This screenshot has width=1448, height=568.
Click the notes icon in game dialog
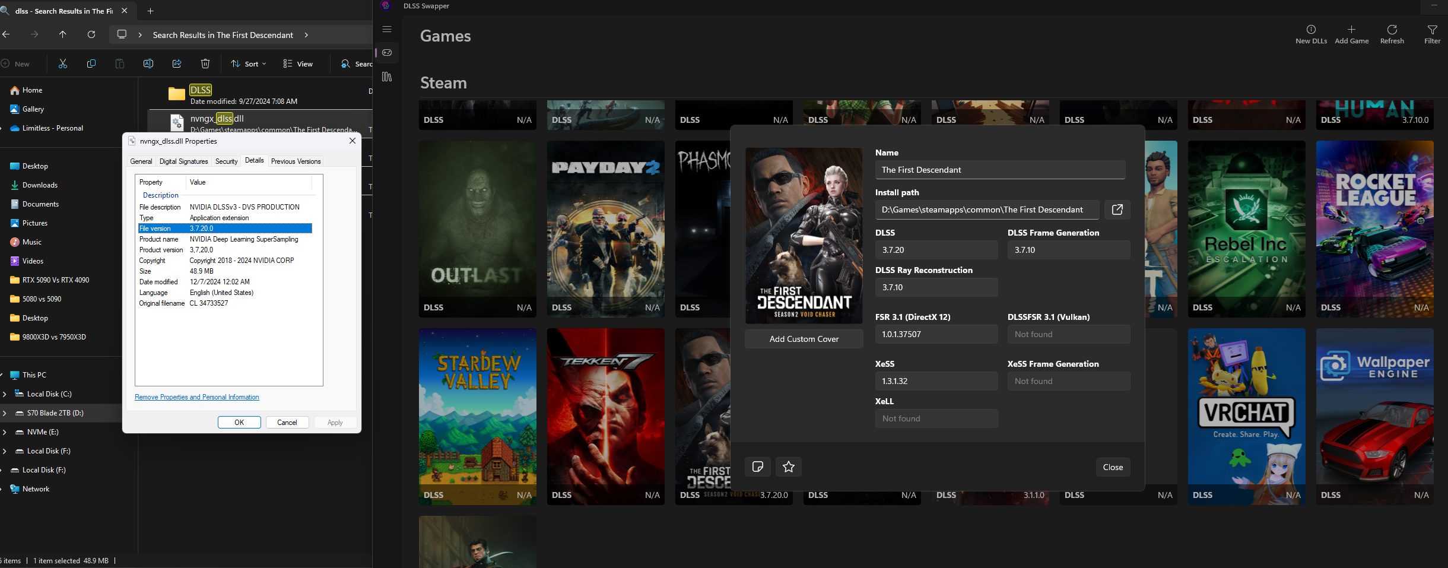point(757,467)
